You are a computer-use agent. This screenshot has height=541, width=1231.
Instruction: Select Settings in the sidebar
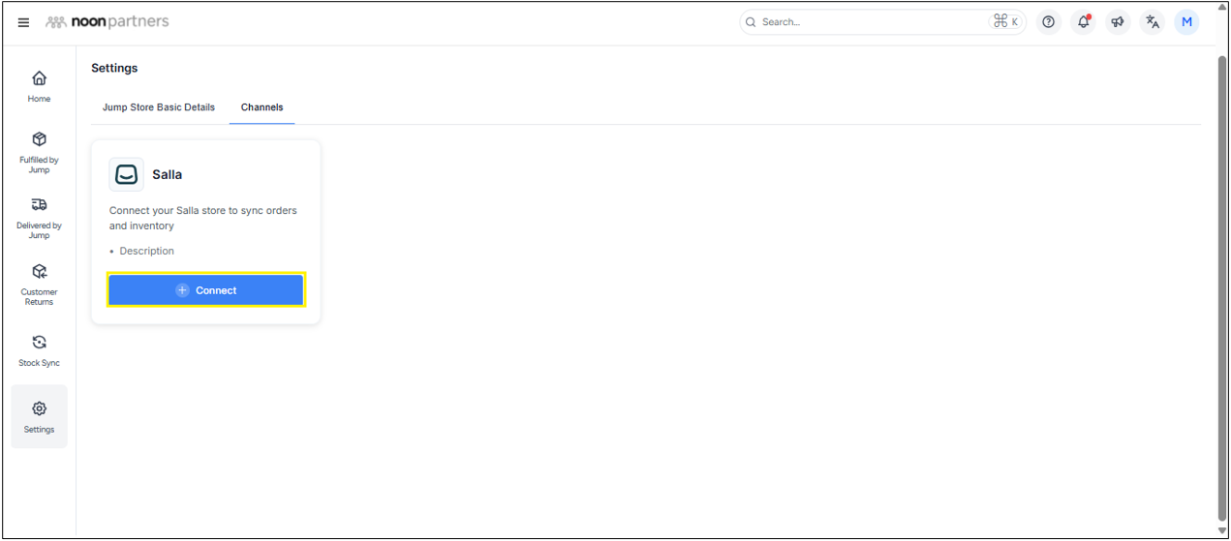click(40, 416)
